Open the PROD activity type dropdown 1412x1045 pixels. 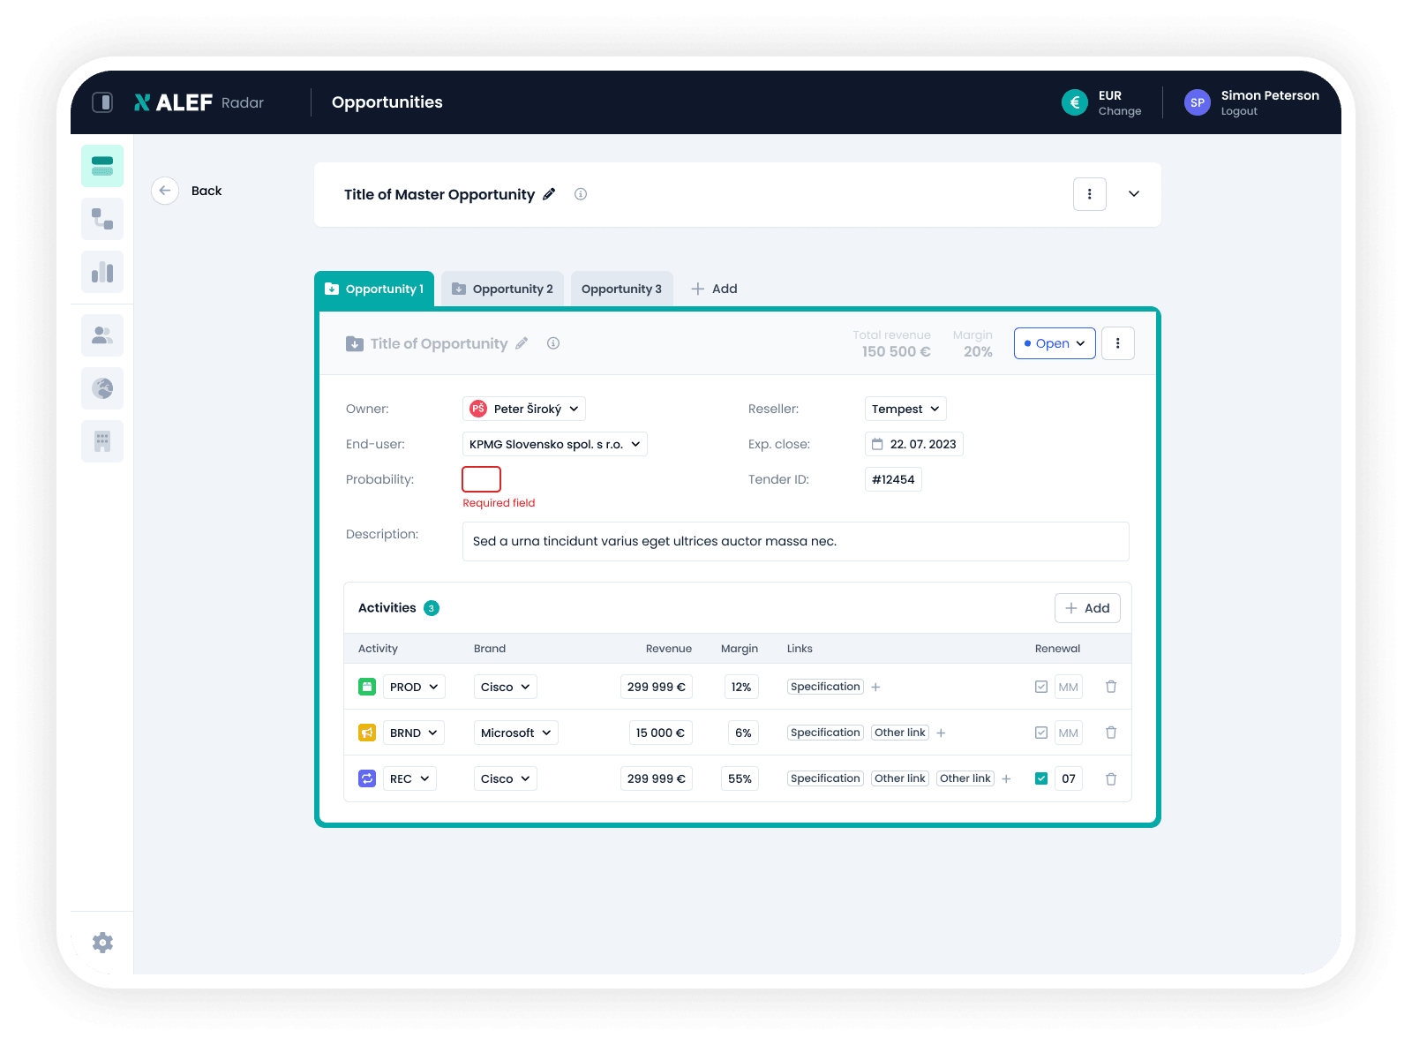tap(414, 687)
